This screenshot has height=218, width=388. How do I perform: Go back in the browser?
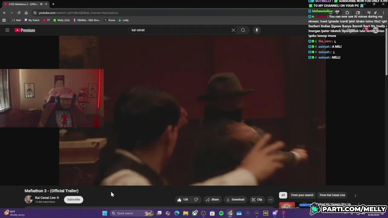tap(4, 13)
